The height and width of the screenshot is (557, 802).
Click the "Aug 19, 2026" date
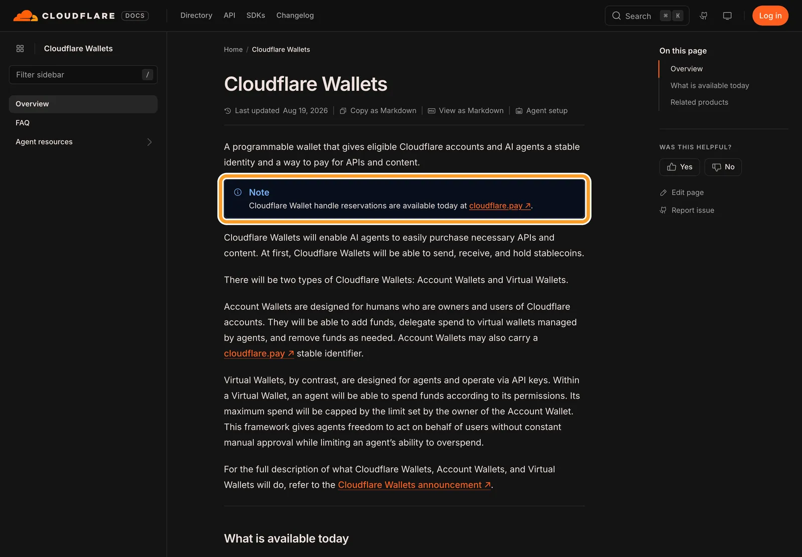coord(305,111)
